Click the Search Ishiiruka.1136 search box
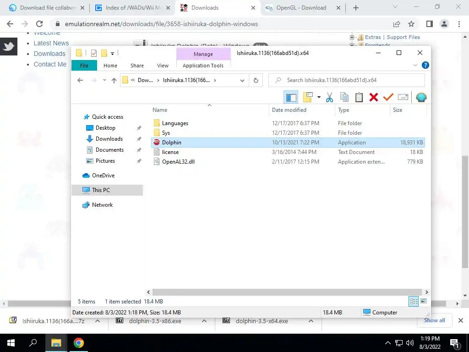469x352 pixels. 347,80
